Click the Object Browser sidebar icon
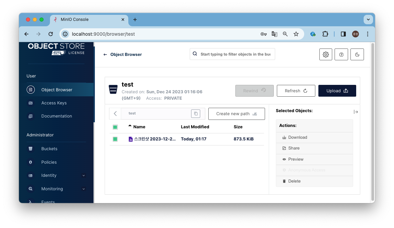 click(x=31, y=90)
